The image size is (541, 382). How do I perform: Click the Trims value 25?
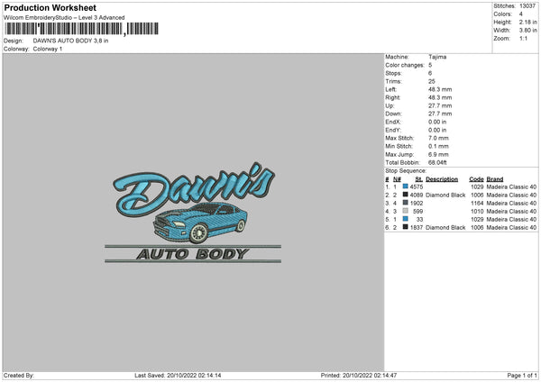pos(432,81)
